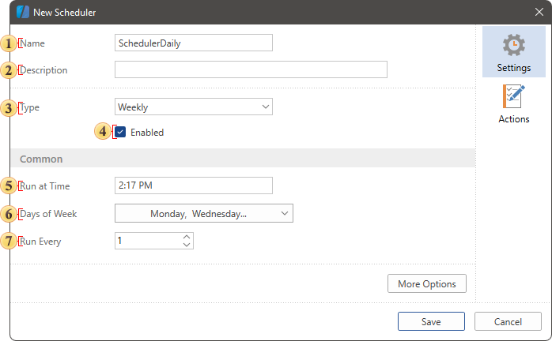Click the More Options button
Viewport: 552px width, 341px height.
point(427,284)
